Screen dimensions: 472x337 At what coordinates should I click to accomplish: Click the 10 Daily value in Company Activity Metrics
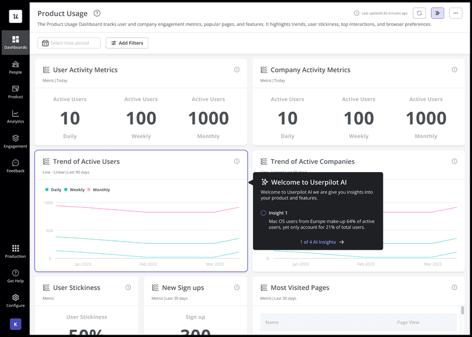287,118
